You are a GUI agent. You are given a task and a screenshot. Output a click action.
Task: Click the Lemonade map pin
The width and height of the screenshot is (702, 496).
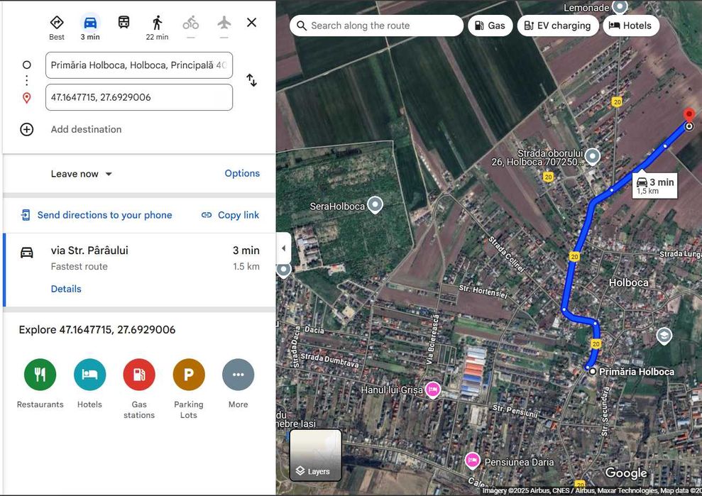click(x=620, y=6)
